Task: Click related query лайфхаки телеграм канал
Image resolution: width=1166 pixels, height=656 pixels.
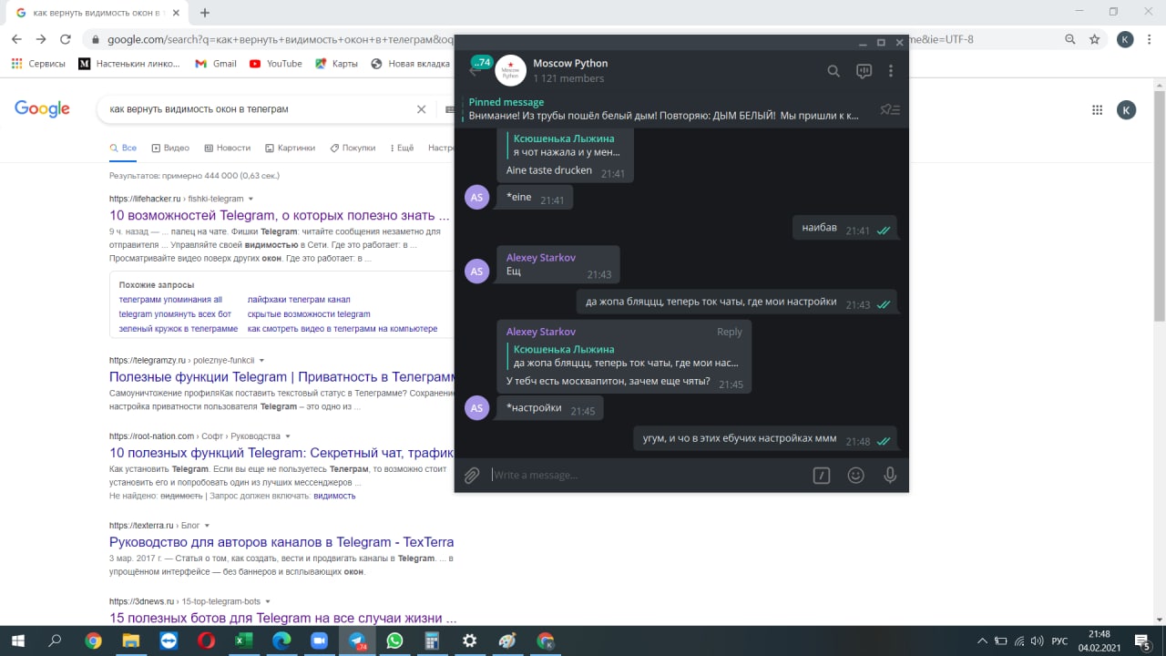Action: (299, 300)
